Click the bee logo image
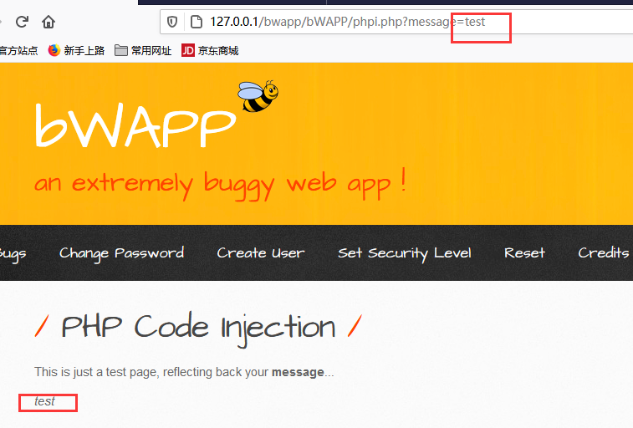This screenshot has width=633, height=428. pyautogui.click(x=258, y=95)
